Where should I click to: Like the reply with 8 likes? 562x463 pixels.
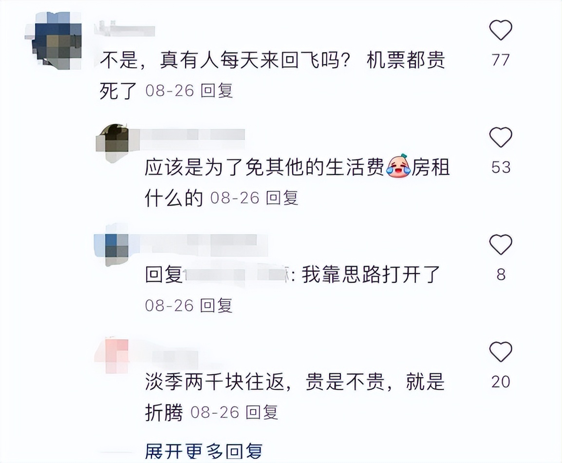501,245
